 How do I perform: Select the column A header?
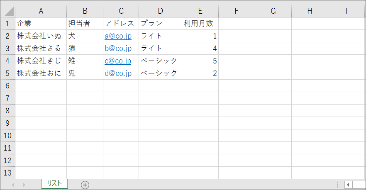41,11
